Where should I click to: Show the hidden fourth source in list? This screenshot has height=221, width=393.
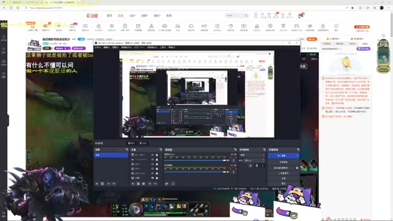(x=152, y=168)
